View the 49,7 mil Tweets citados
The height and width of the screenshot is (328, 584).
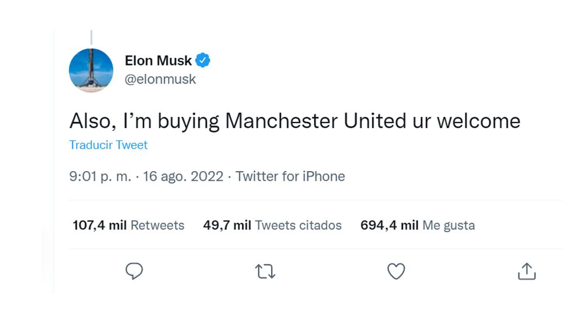[x=271, y=225]
